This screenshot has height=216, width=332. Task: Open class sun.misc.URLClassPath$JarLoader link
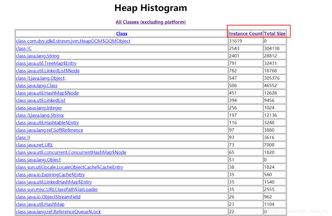57,189
